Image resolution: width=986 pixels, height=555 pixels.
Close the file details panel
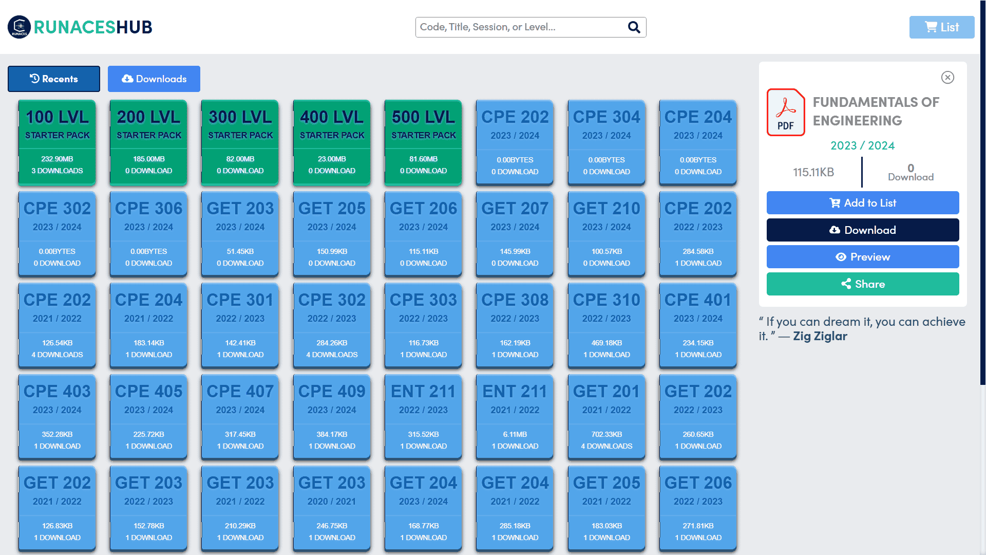(947, 77)
